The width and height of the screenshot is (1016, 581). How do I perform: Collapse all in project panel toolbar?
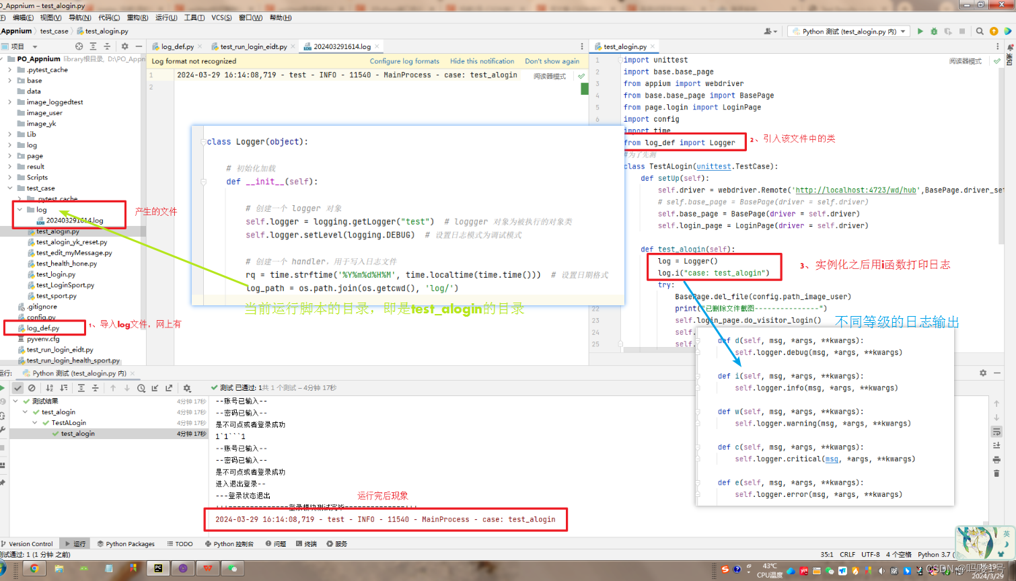[x=107, y=46]
